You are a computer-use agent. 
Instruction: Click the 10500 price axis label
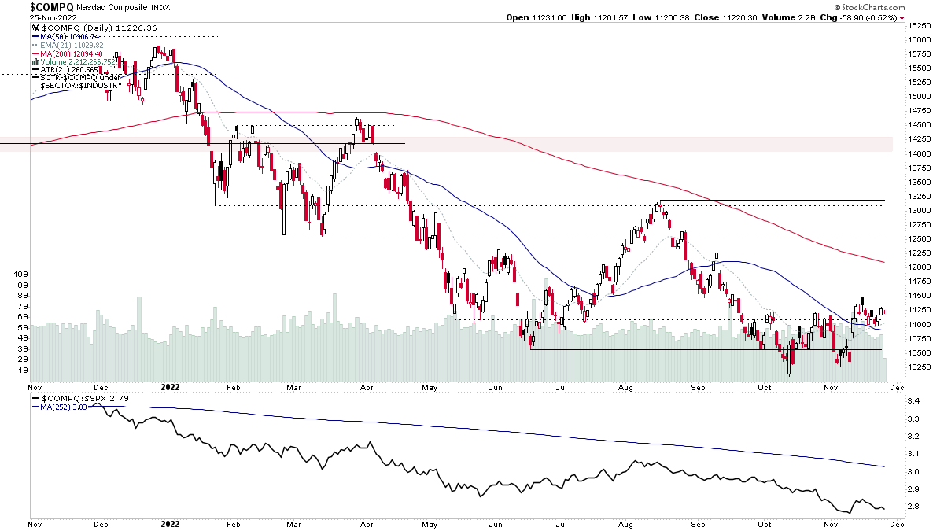919,352
